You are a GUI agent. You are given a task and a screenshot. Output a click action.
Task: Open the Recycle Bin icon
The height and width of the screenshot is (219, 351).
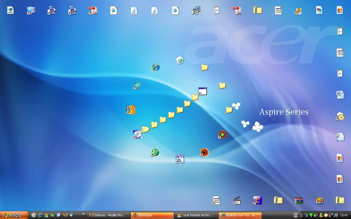click(180, 60)
